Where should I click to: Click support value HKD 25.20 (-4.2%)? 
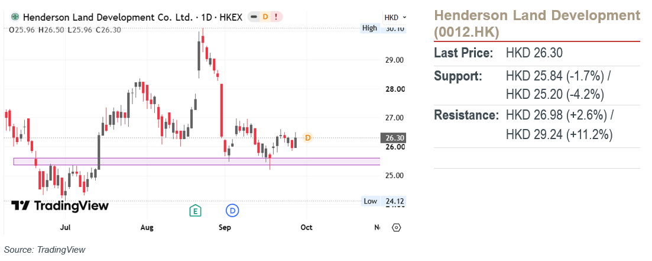[x=555, y=95]
